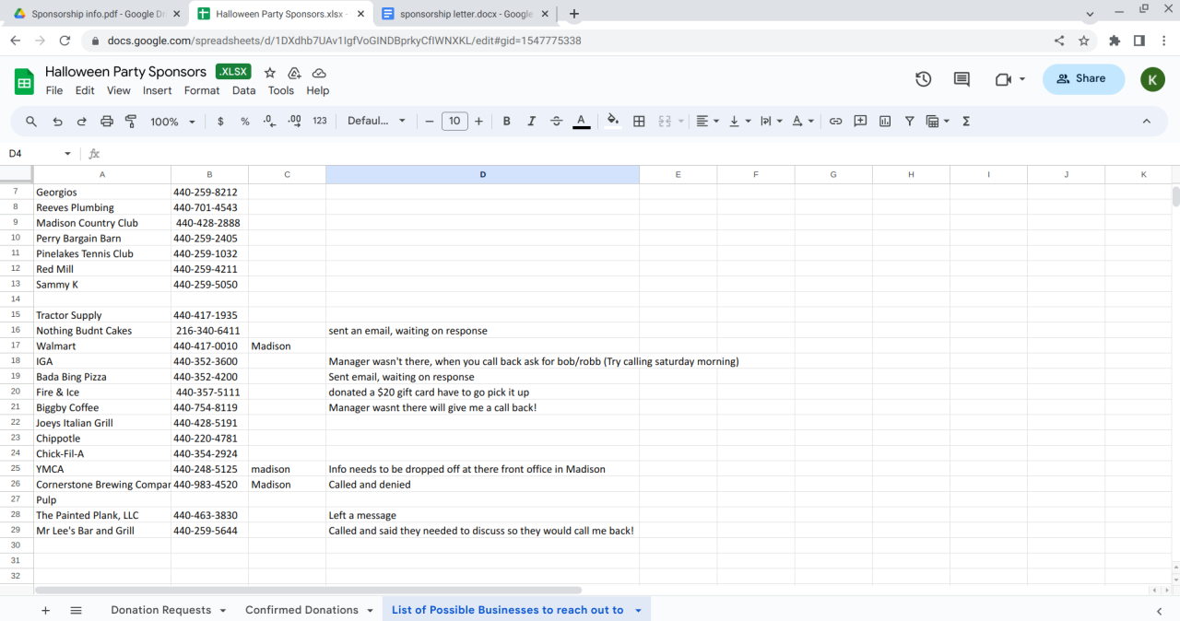This screenshot has width=1180, height=621.
Task: Open the Data menu
Action: point(243,90)
